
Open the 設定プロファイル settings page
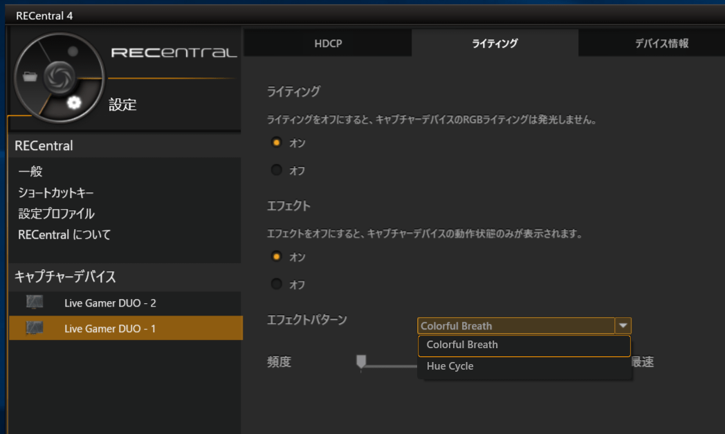point(56,213)
